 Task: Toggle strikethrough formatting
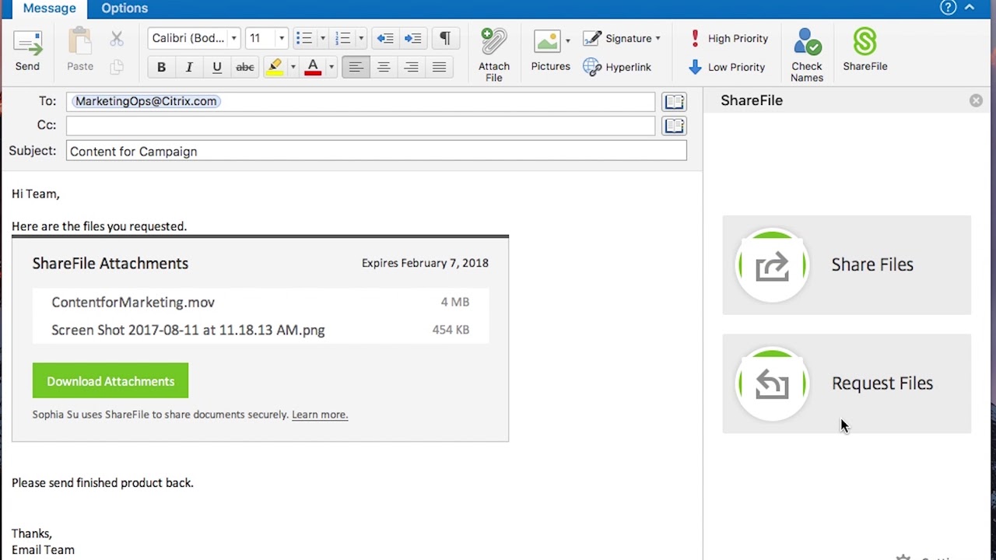point(245,67)
